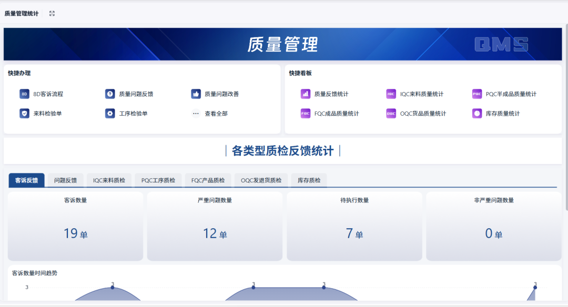Screen dimensions: 568x307
Task: Click the PQC半成品质量统计 purple icon
Action: pos(477,94)
